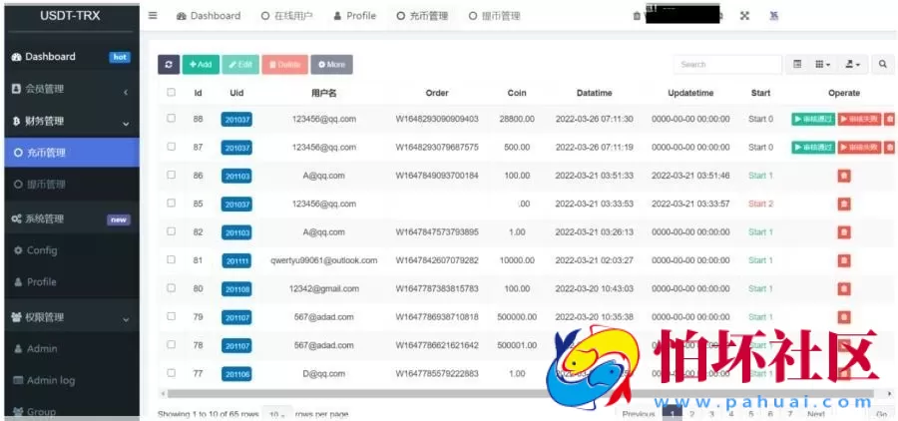
Task: Approve row 88 with 审核通过 button
Action: point(813,119)
